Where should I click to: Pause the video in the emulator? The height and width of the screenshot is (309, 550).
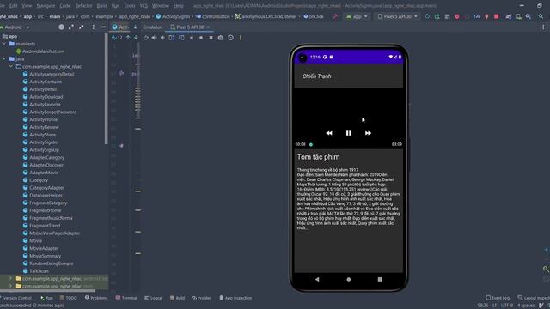(348, 133)
